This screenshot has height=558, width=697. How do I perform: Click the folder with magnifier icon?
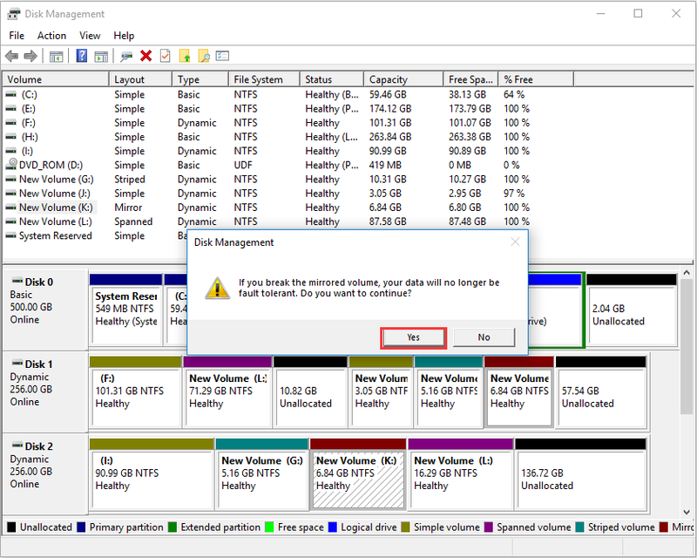pyautogui.click(x=204, y=56)
